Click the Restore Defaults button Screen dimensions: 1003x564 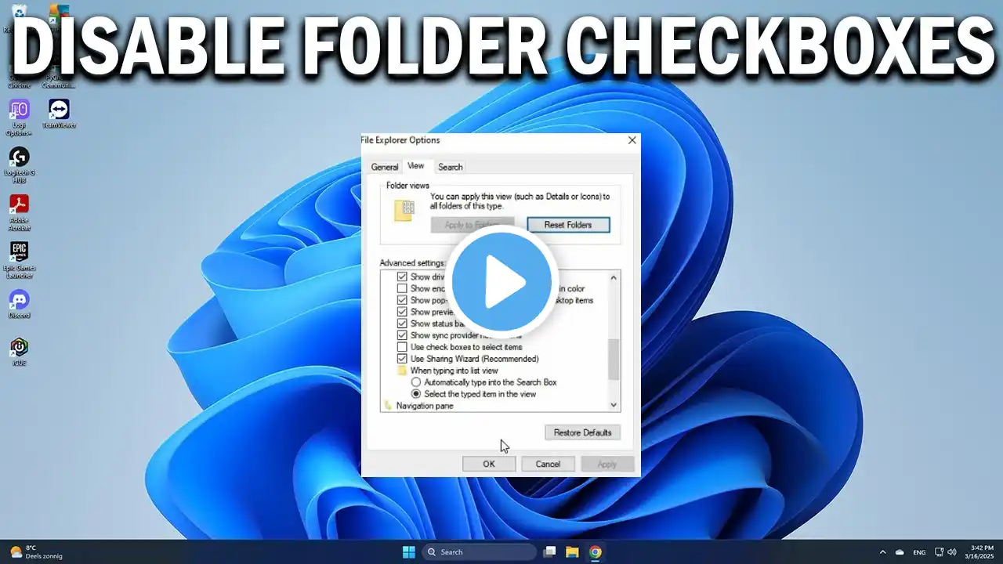[x=582, y=432]
